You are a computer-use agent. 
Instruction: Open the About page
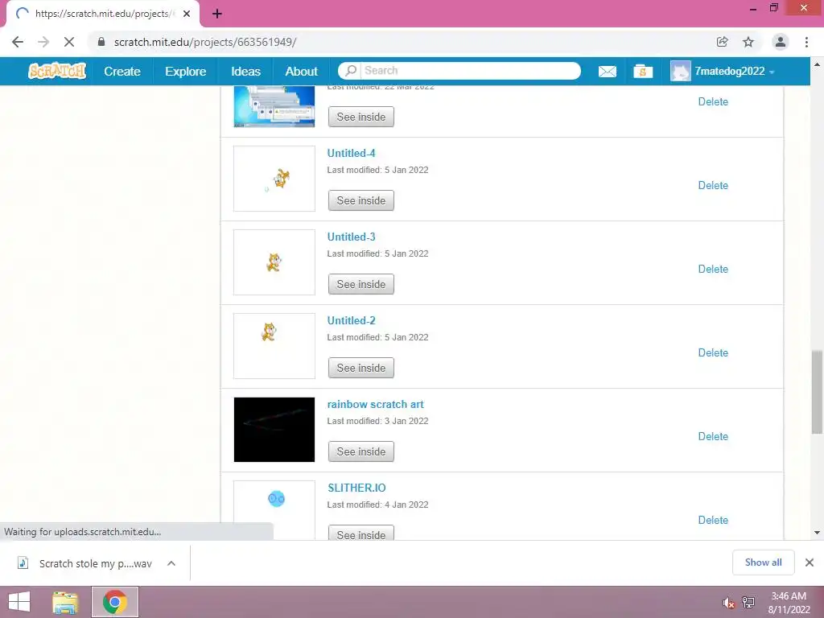[x=301, y=71]
